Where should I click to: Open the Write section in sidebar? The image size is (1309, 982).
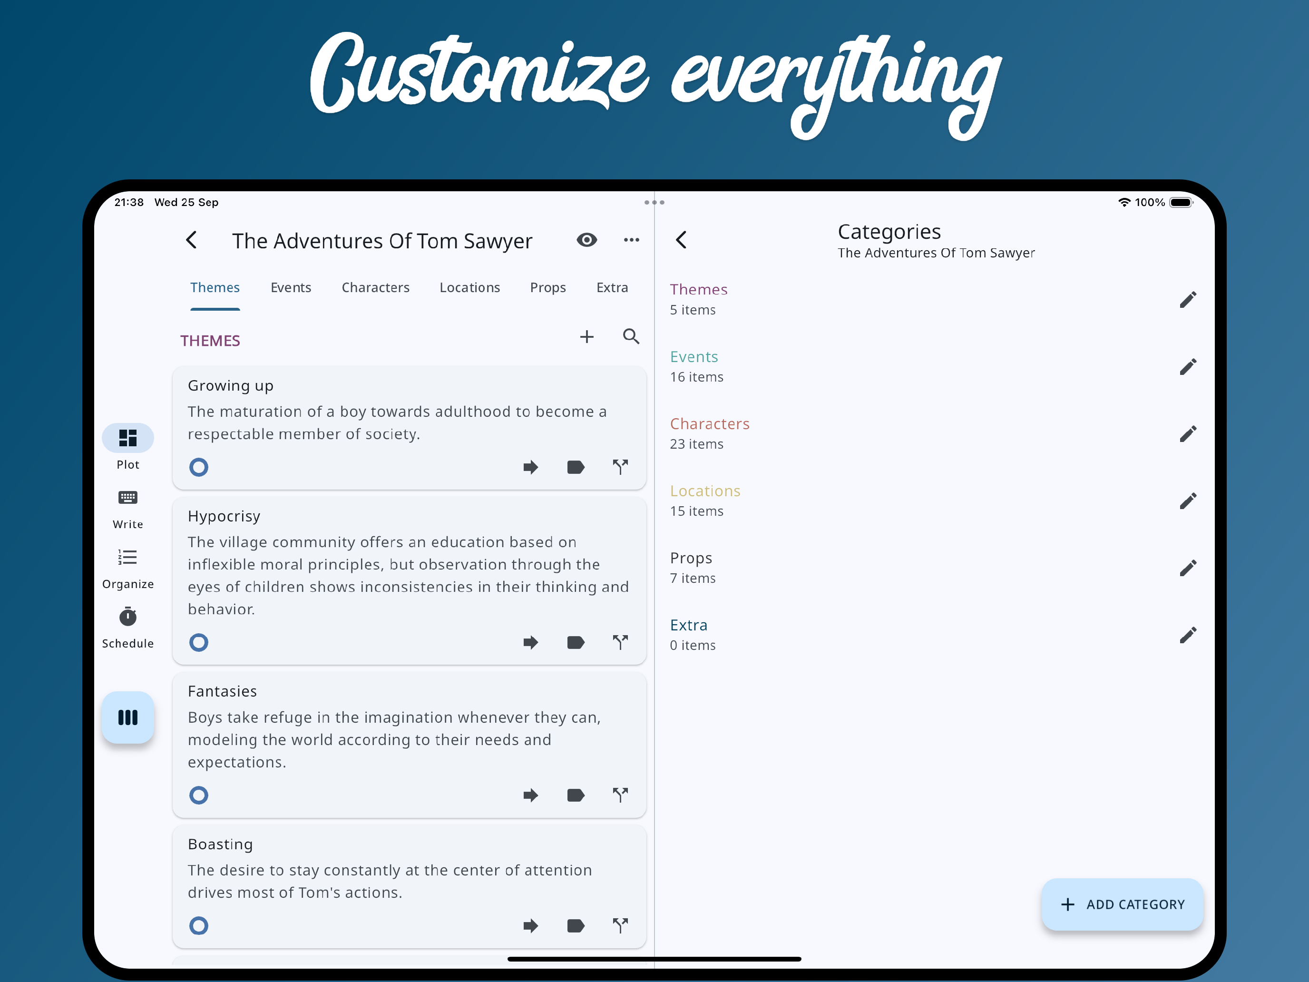(128, 509)
